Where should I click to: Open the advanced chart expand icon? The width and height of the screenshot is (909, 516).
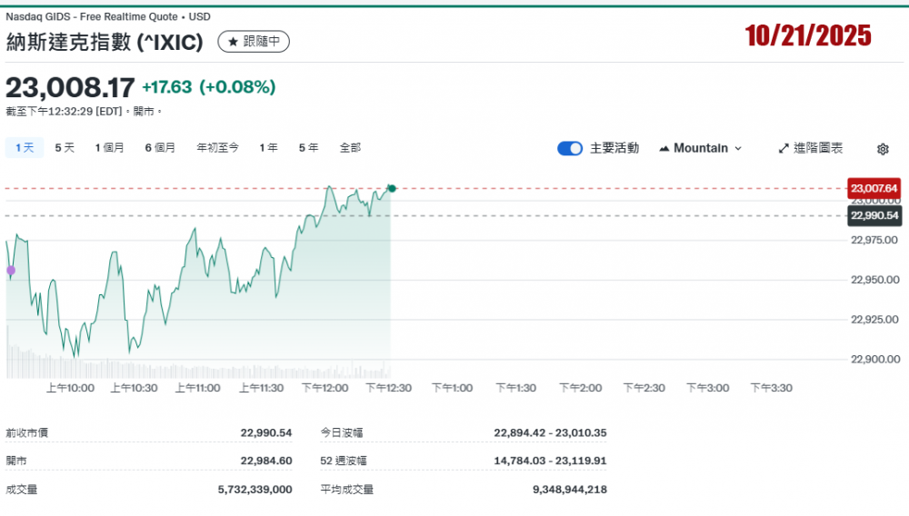784,148
